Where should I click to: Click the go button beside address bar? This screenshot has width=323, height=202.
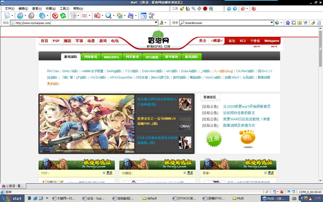point(161,23)
